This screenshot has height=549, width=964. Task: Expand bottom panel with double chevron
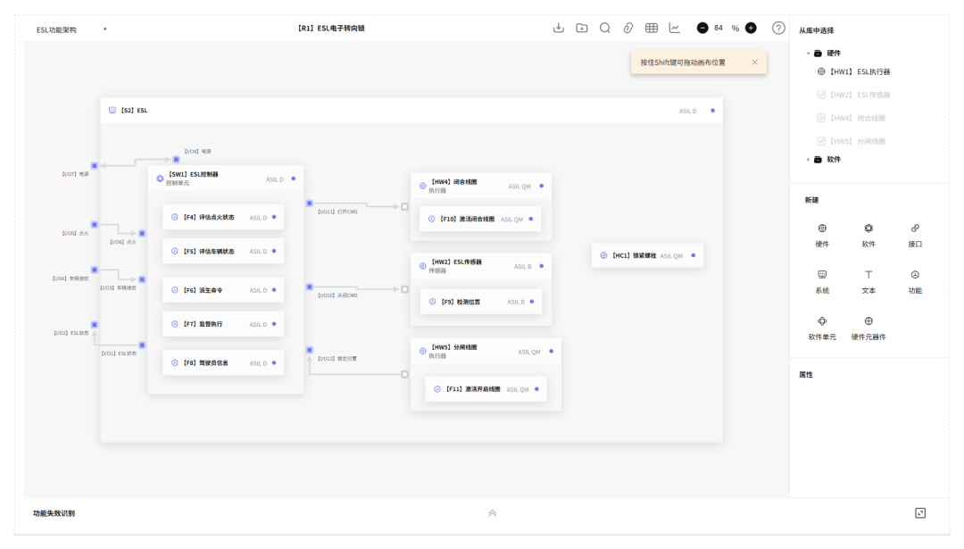493,513
